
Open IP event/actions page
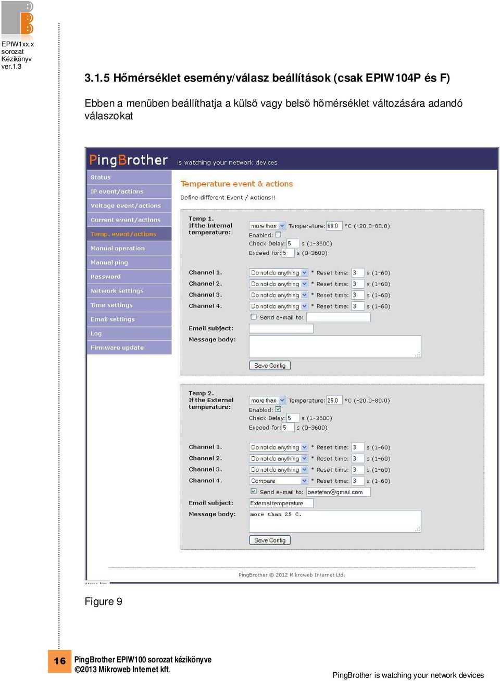[129, 191]
